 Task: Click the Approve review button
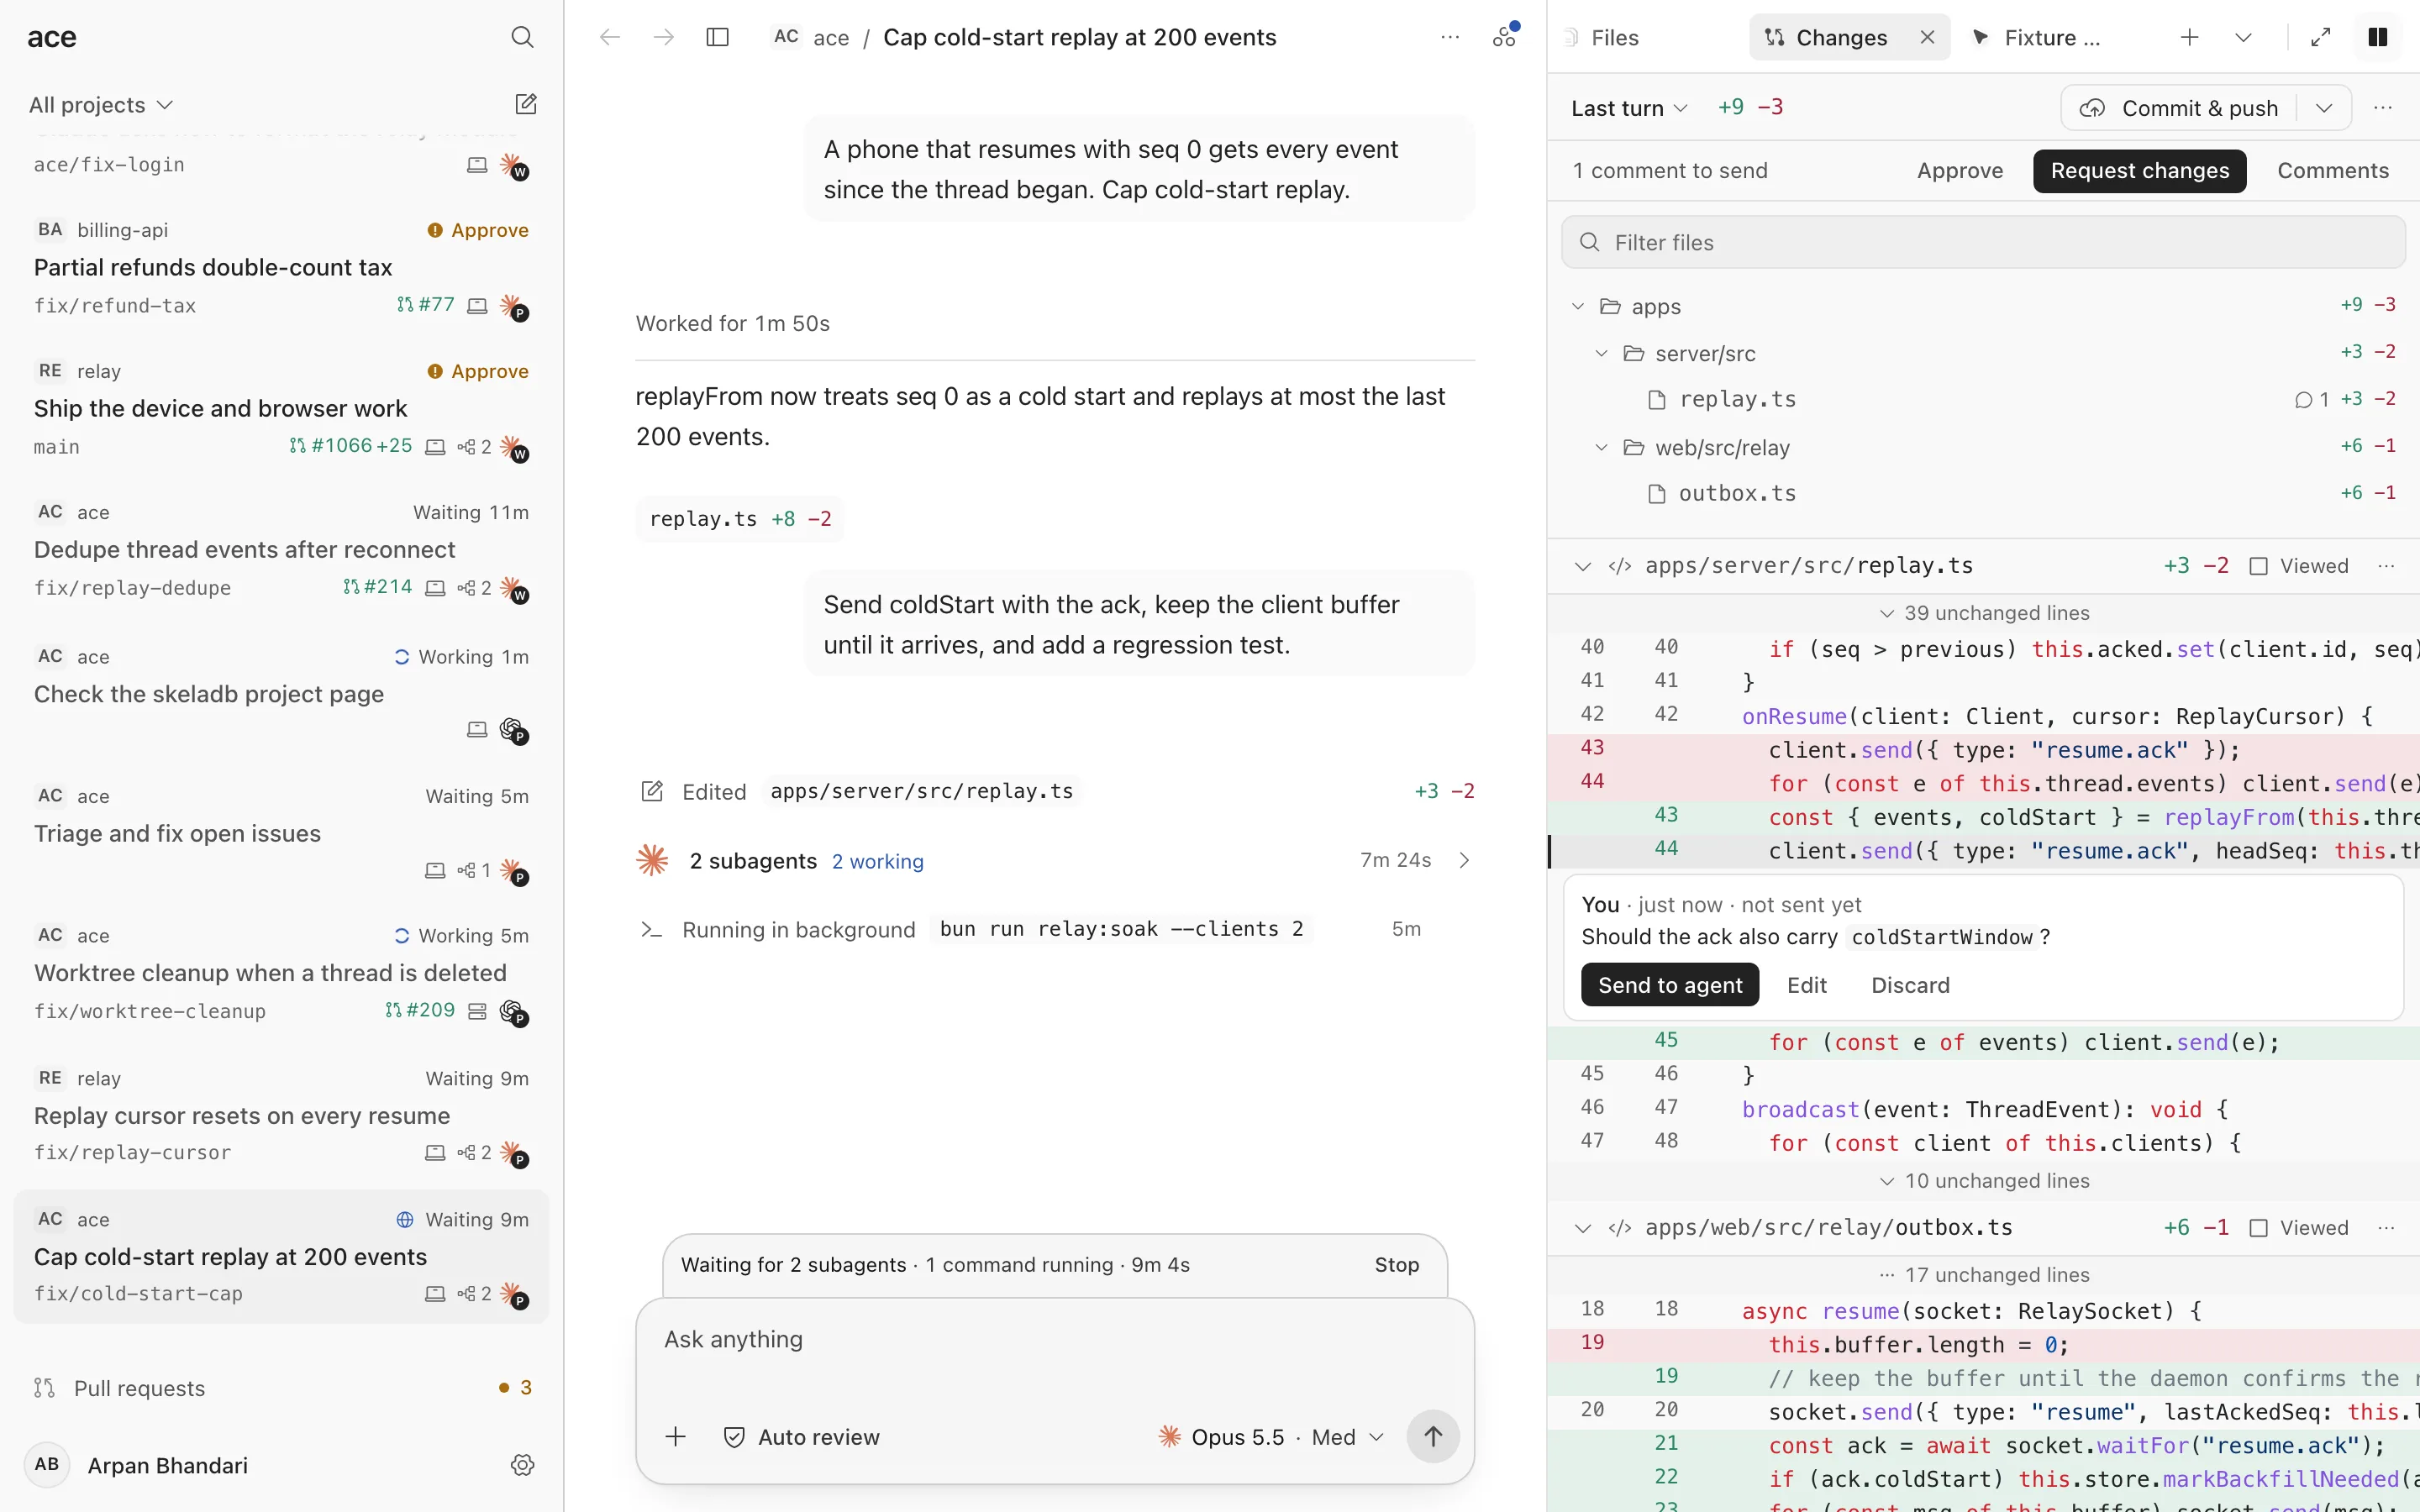(1959, 171)
